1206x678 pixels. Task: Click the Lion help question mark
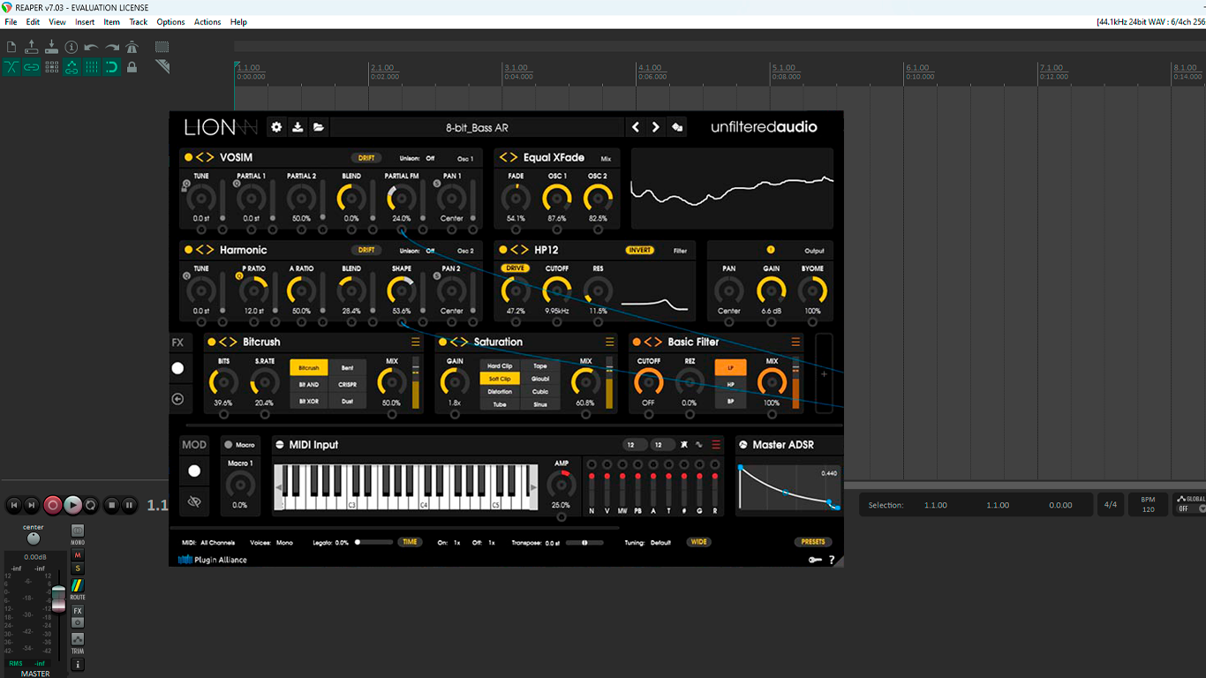click(x=832, y=560)
